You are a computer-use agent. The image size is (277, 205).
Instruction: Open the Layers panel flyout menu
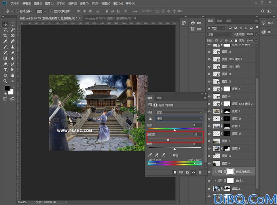point(256,21)
